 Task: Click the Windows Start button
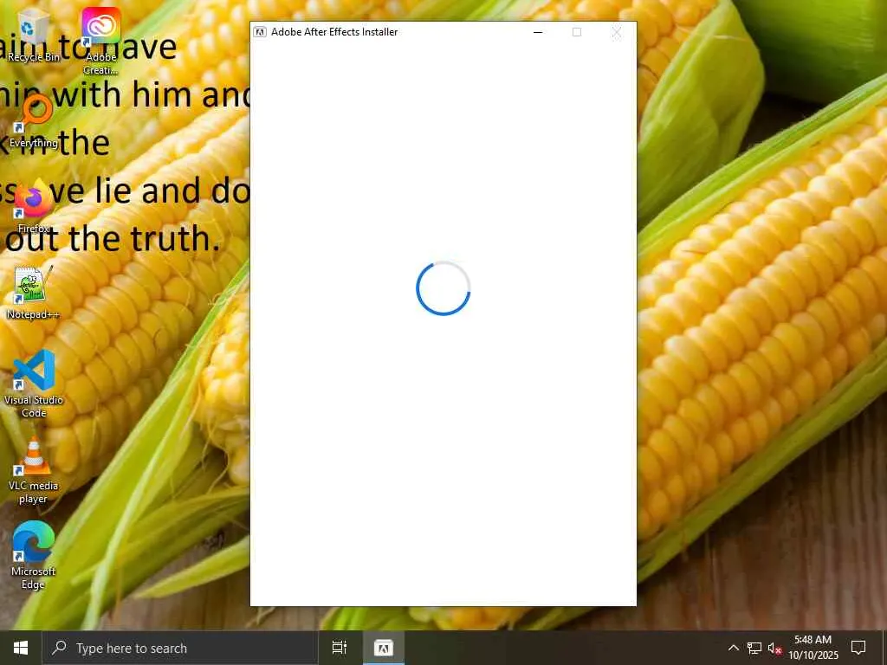point(21,648)
